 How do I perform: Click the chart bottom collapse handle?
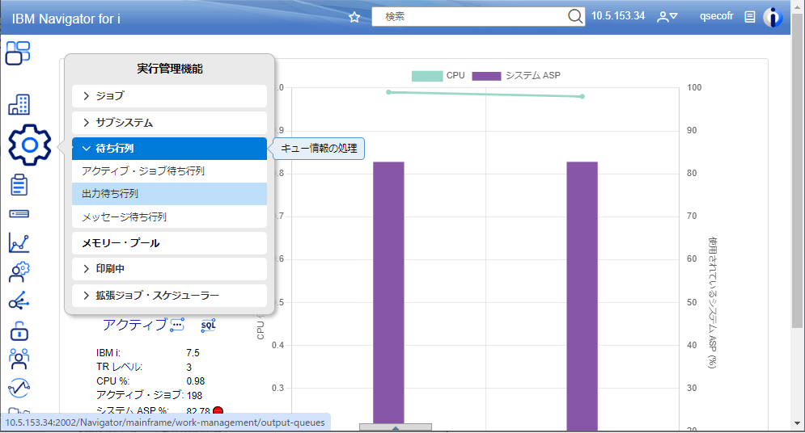[396, 427]
